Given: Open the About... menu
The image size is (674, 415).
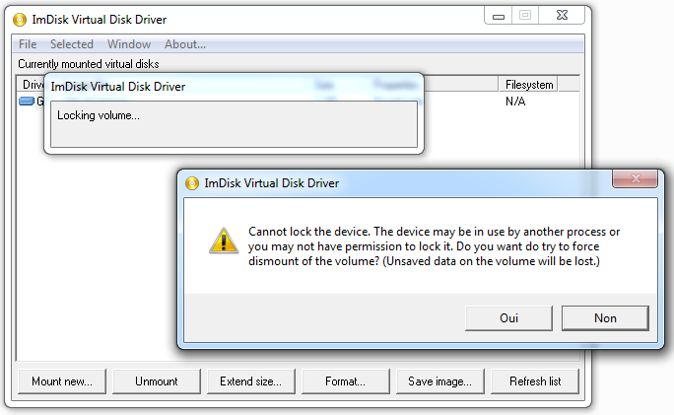Looking at the screenshot, I should tap(185, 44).
